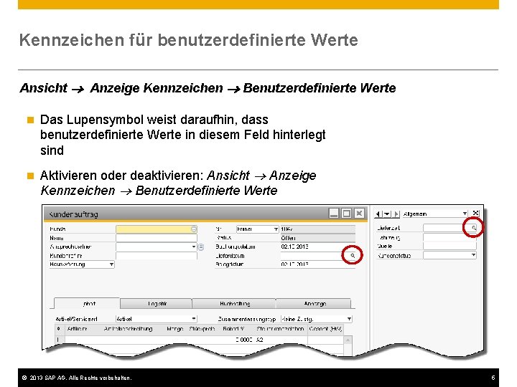Switch to the Inhalt tab
The height and width of the screenshot is (387, 517).
[88, 303]
